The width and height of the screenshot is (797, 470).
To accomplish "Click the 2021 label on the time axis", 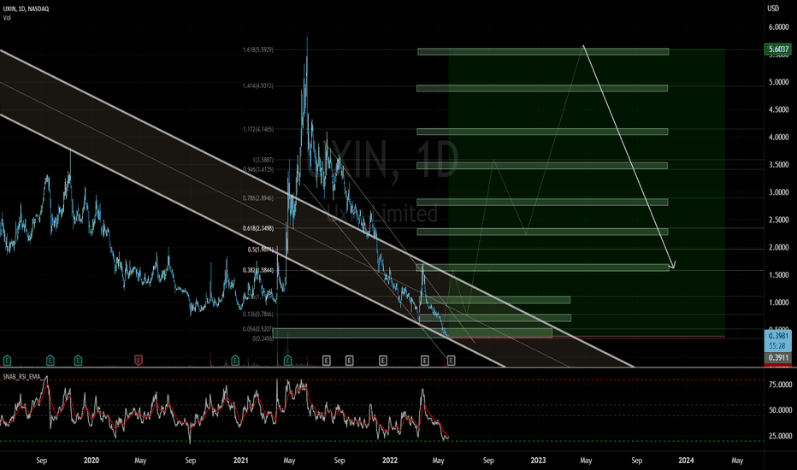I will coord(240,461).
